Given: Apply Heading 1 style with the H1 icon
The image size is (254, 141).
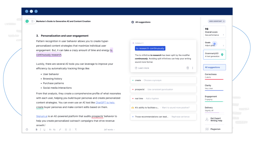Looking at the screenshot, I should pyautogui.click(x=50, y=130).
